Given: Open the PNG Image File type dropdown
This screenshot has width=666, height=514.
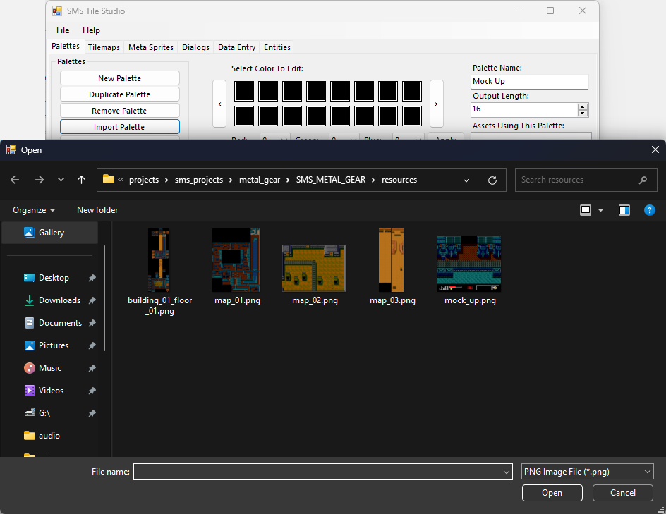Looking at the screenshot, I should click(x=588, y=472).
